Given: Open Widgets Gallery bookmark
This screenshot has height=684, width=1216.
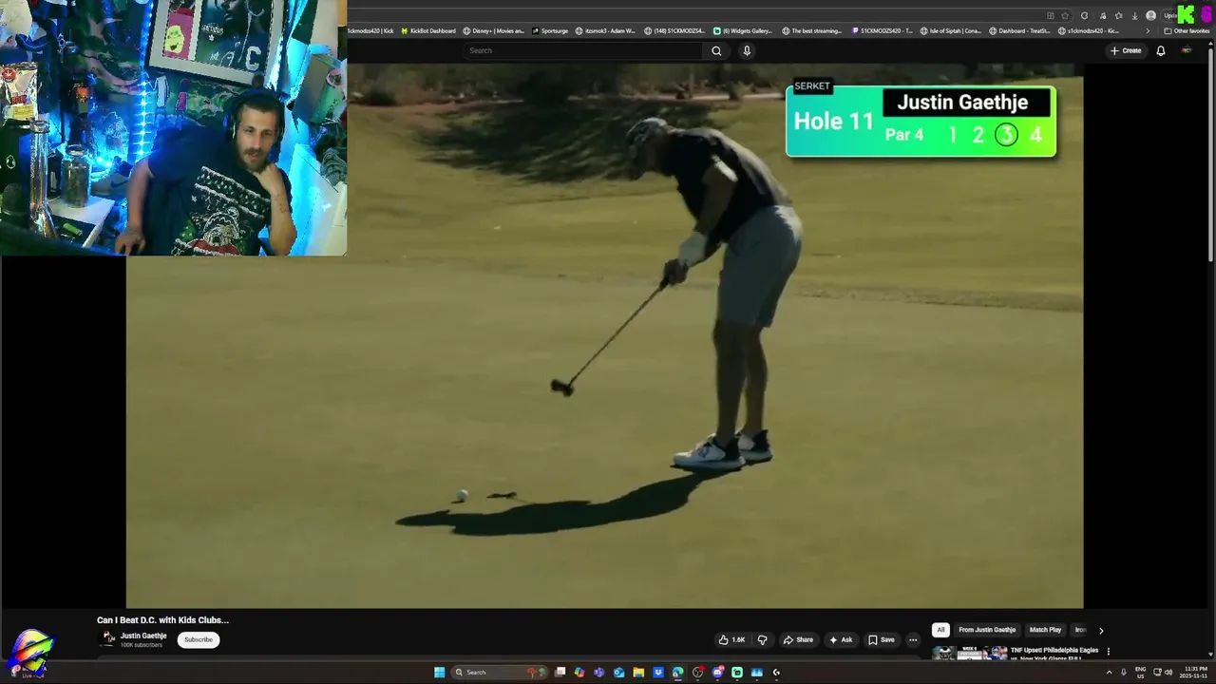Looking at the screenshot, I should (743, 31).
